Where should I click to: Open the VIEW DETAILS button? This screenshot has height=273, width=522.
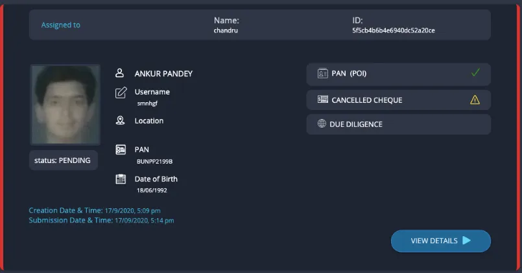441,241
